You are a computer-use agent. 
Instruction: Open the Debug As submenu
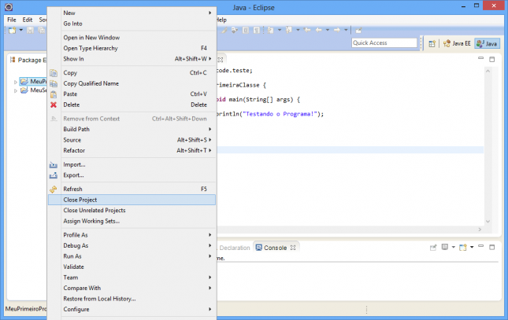click(x=132, y=245)
